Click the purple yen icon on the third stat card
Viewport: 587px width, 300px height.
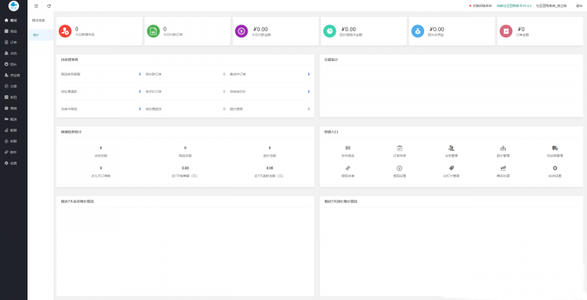pos(241,31)
